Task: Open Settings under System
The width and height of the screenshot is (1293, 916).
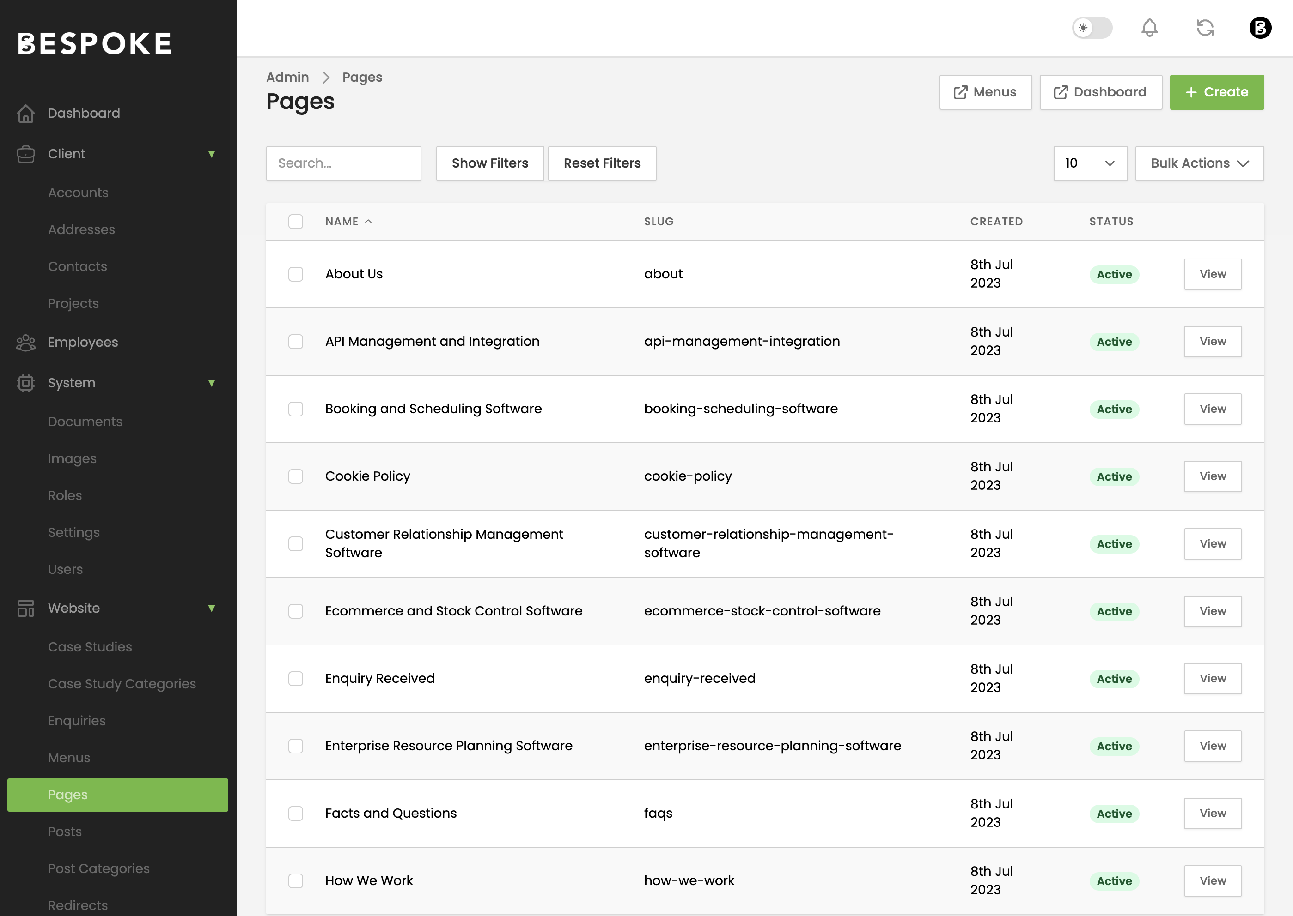Action: pos(73,532)
